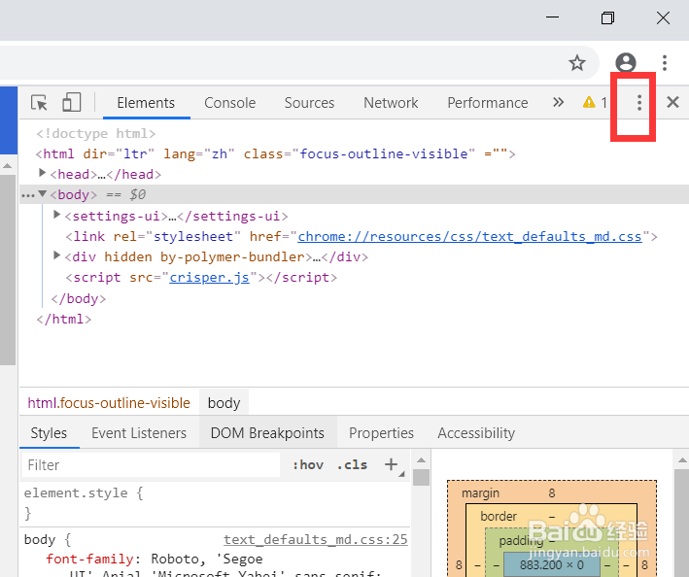
Task: Select the Accessibility pane tab
Action: click(476, 433)
